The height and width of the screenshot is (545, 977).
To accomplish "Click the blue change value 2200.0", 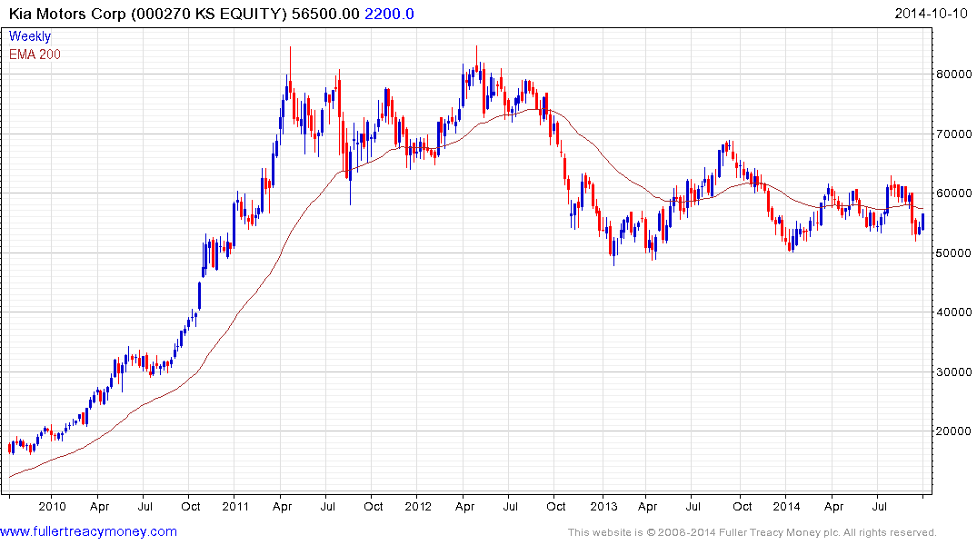I will [x=389, y=14].
